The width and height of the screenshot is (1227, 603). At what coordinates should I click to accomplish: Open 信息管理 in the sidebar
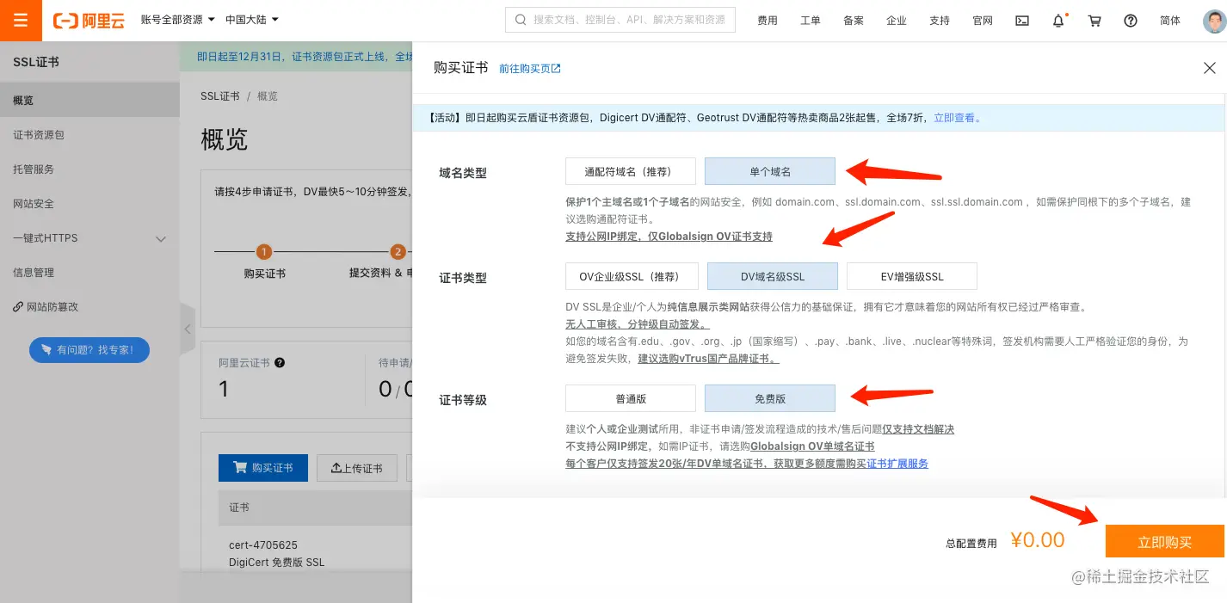(x=89, y=273)
